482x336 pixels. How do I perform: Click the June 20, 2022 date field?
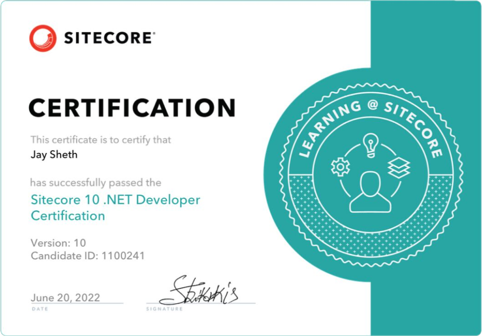point(65,297)
